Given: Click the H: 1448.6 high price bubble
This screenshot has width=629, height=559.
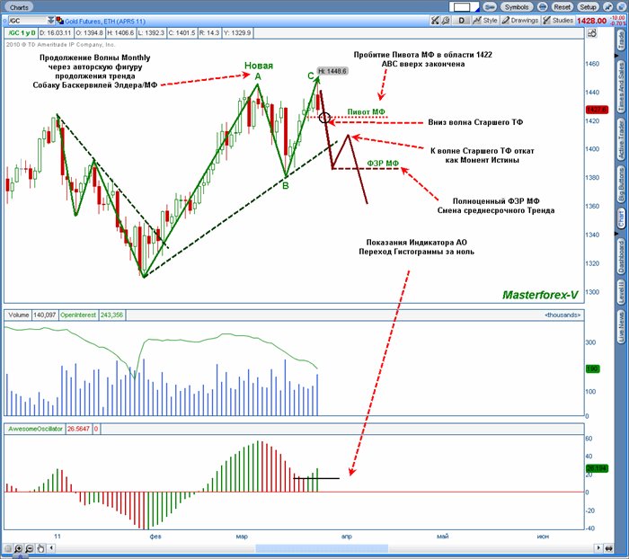Looking at the screenshot, I should [332, 71].
